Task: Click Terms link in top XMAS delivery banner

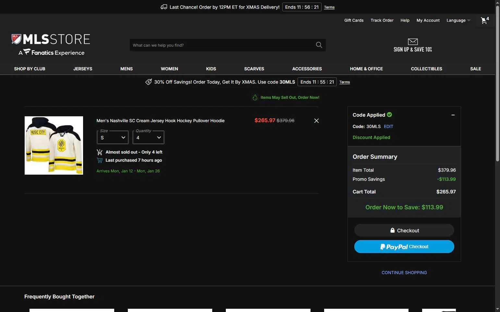Action: point(329,7)
